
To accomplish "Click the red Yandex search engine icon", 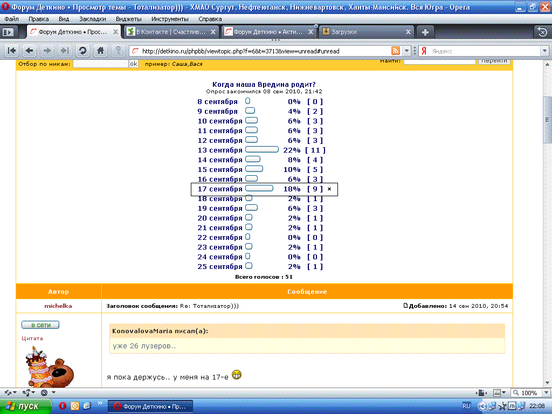I will (x=424, y=51).
